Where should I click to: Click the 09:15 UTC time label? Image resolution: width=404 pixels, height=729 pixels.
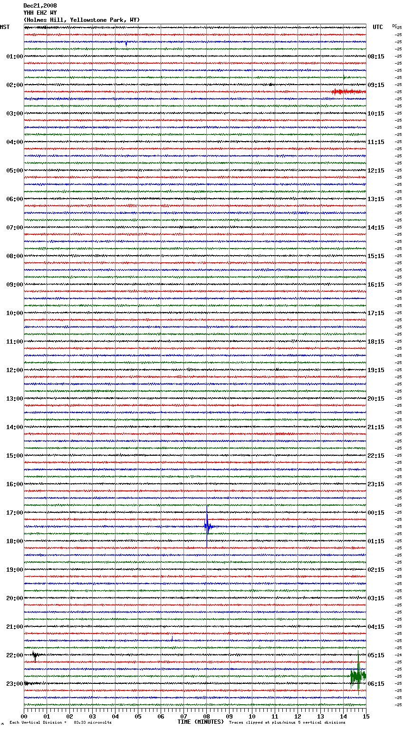click(376, 85)
